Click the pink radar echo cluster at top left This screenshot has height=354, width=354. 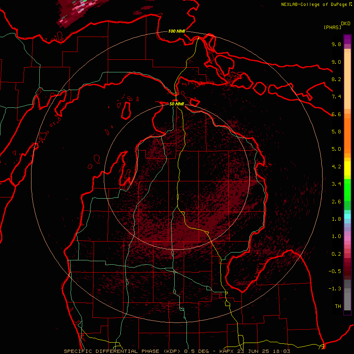click(78, 13)
